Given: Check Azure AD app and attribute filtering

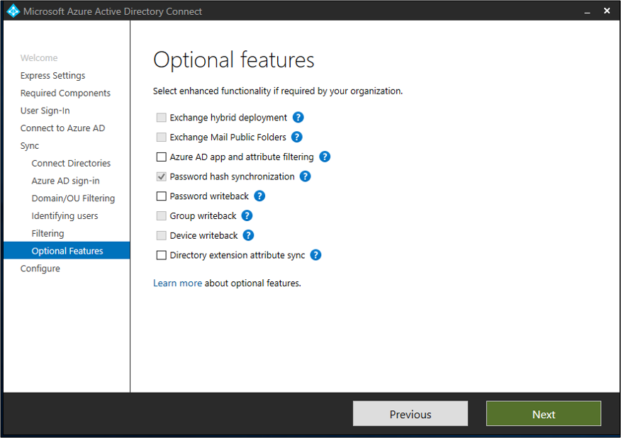Looking at the screenshot, I should point(160,157).
